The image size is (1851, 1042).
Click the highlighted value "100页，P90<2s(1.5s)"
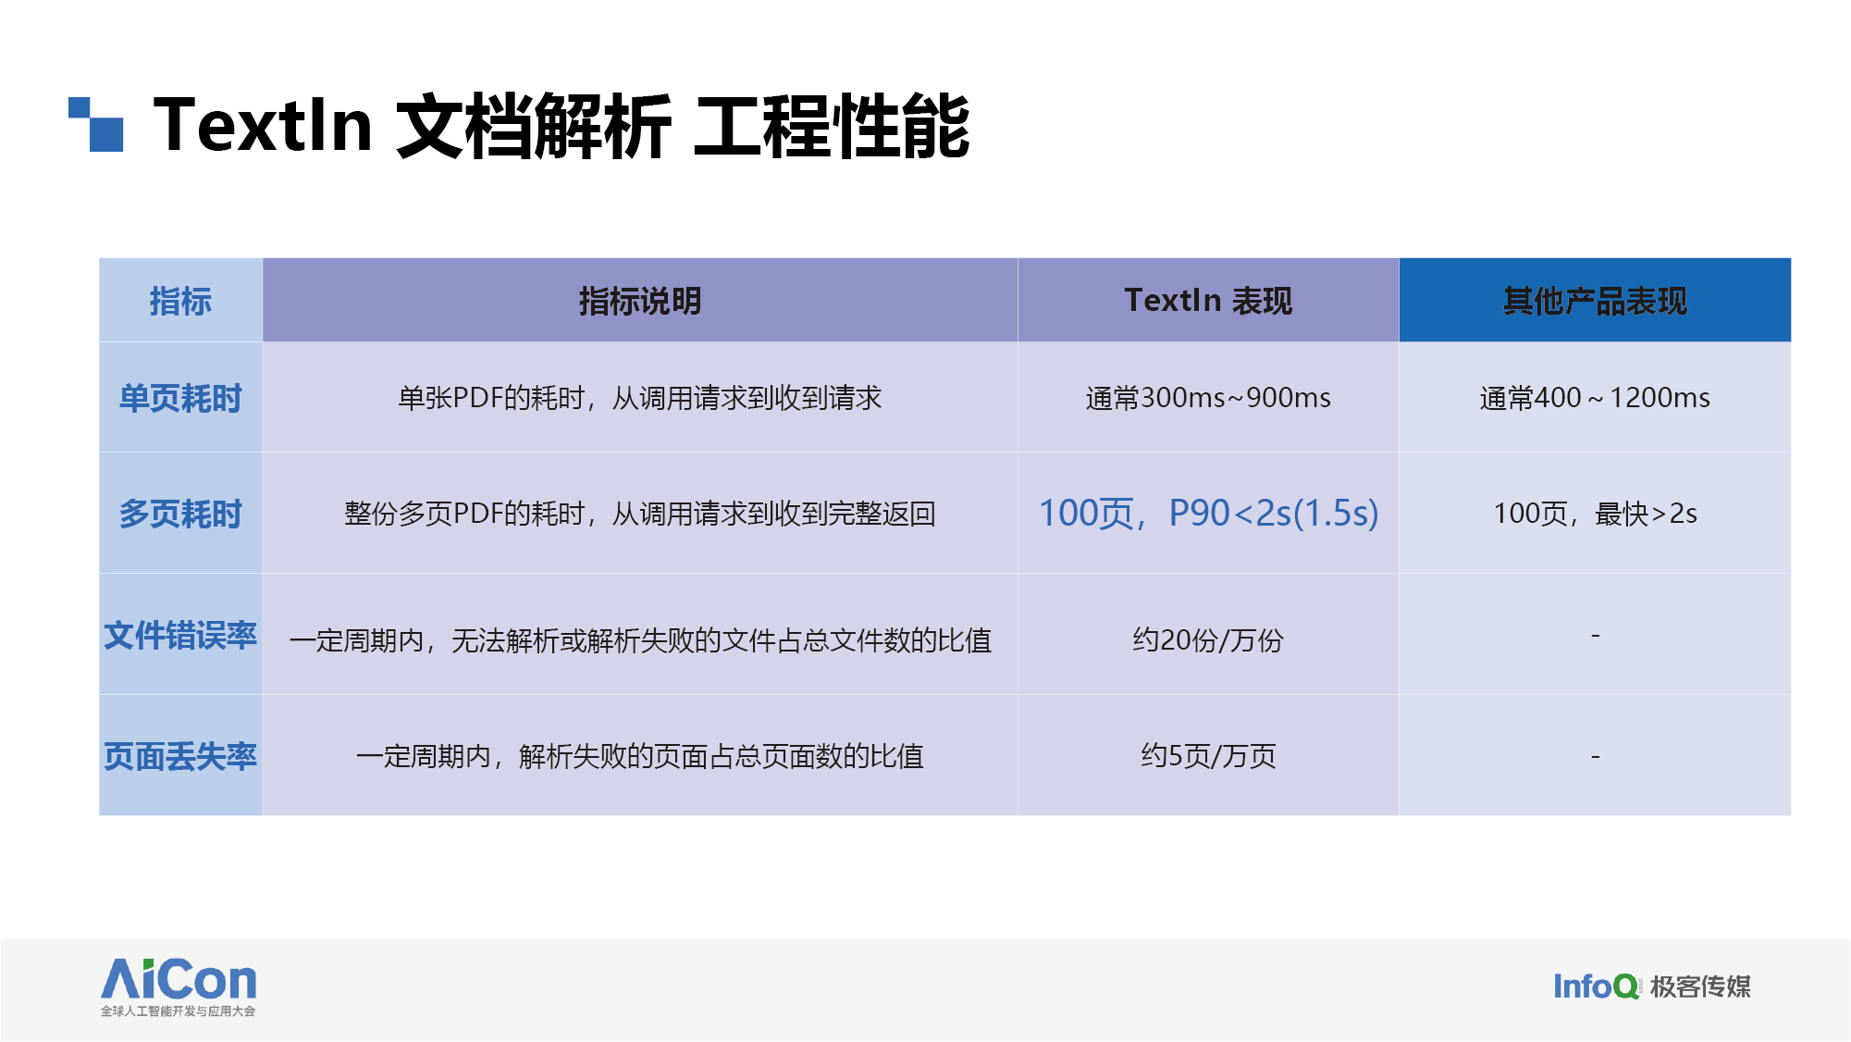click(x=1208, y=514)
